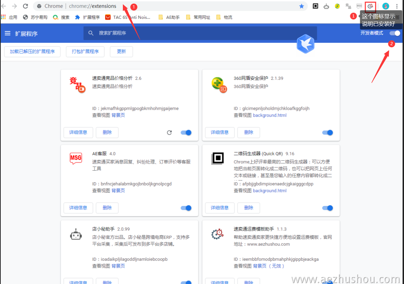Open the 店小秘助手 robot toolbar icon
404x284 pixels.
pos(326,6)
